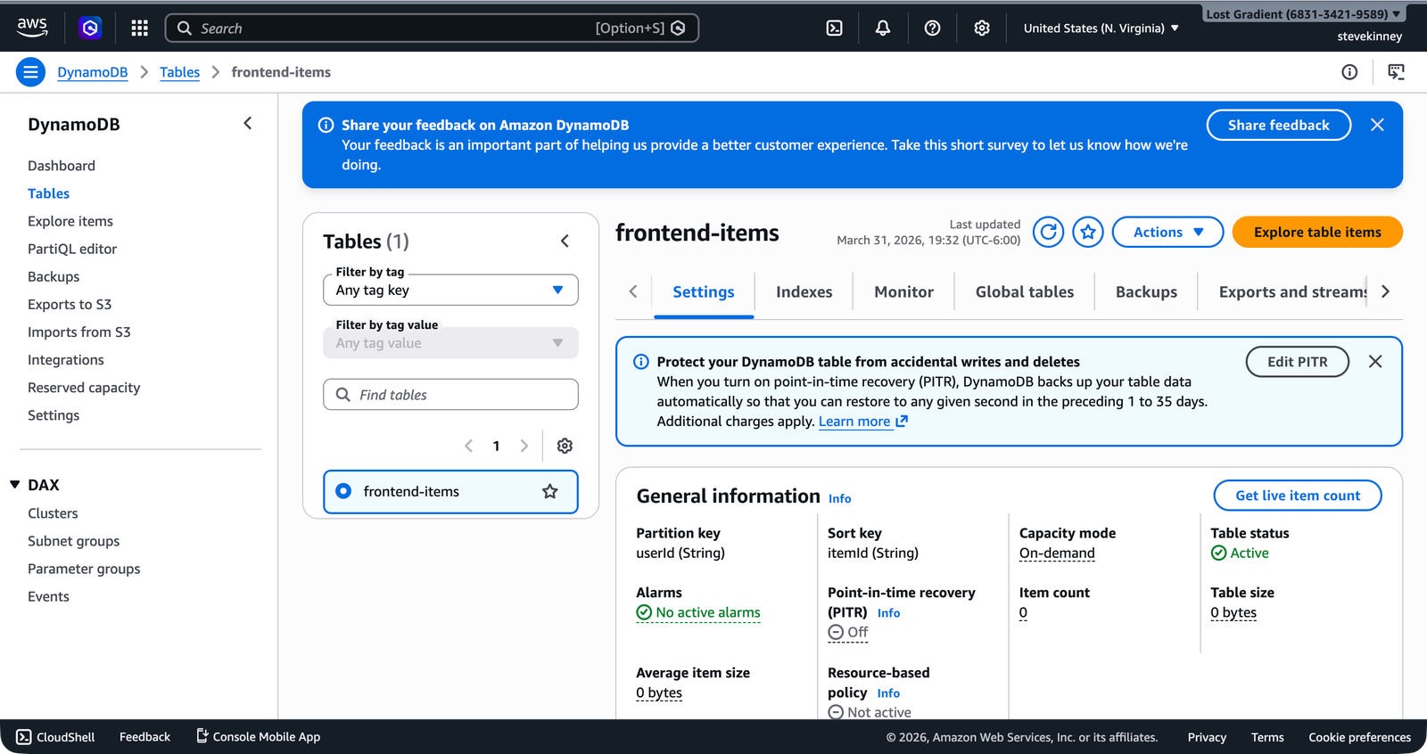Open DAX Clusters in the sidebar
This screenshot has width=1427, height=754.
point(53,513)
